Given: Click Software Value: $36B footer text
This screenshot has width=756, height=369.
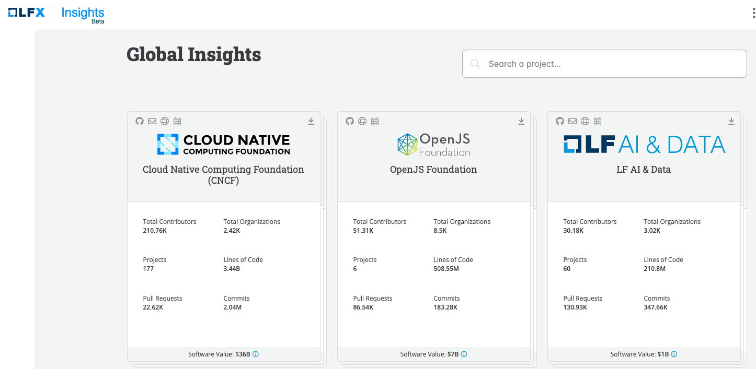Looking at the screenshot, I should click(x=219, y=354).
